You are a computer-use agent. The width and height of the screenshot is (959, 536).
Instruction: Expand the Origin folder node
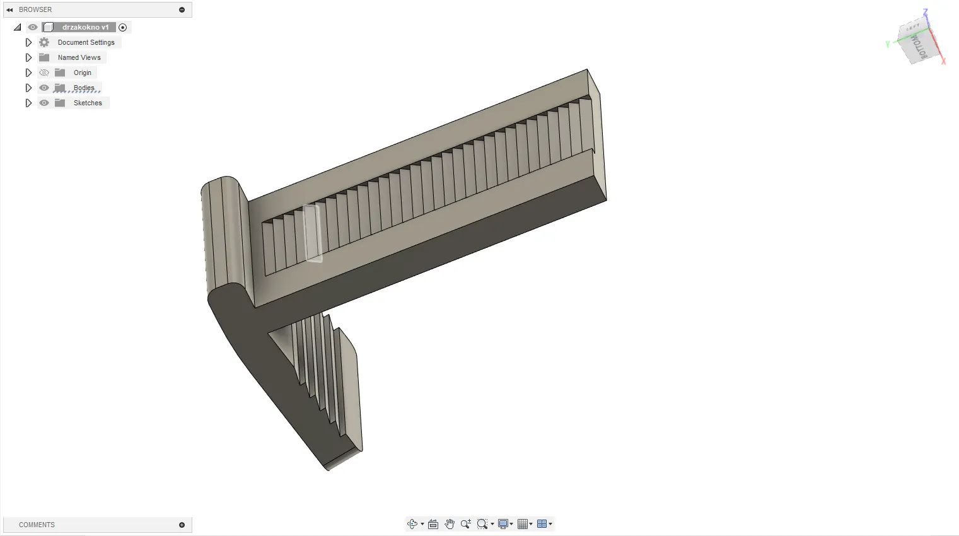28,73
